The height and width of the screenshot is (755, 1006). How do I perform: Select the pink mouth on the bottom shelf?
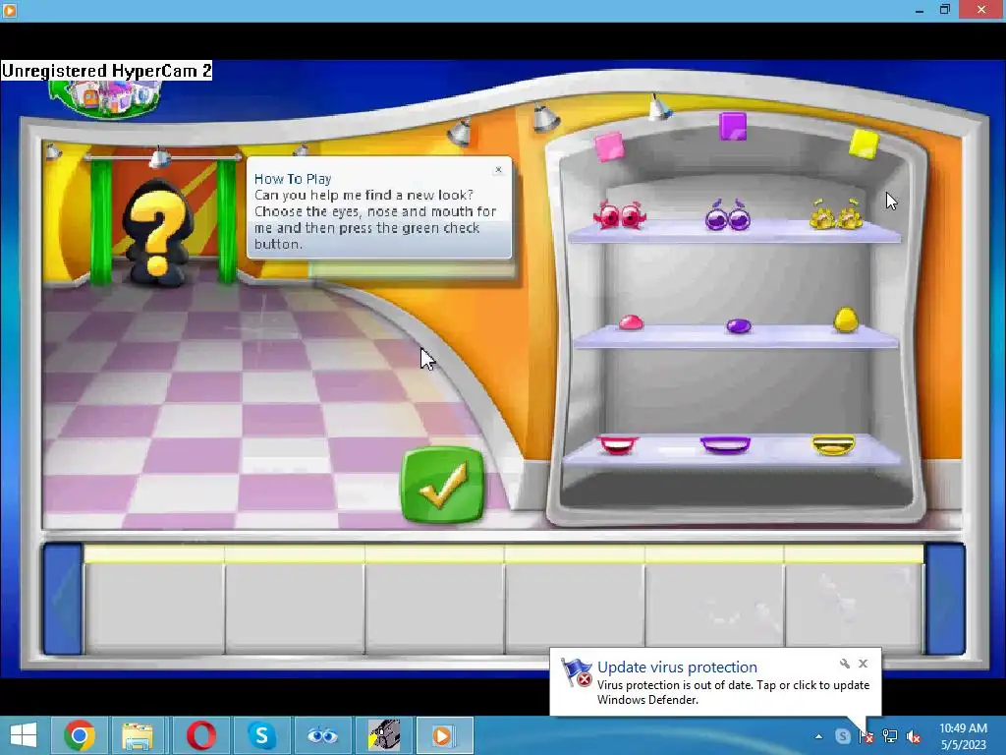[x=618, y=445]
